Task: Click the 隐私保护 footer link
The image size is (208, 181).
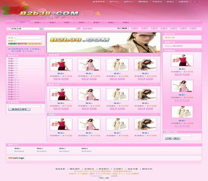Action: click(75, 169)
